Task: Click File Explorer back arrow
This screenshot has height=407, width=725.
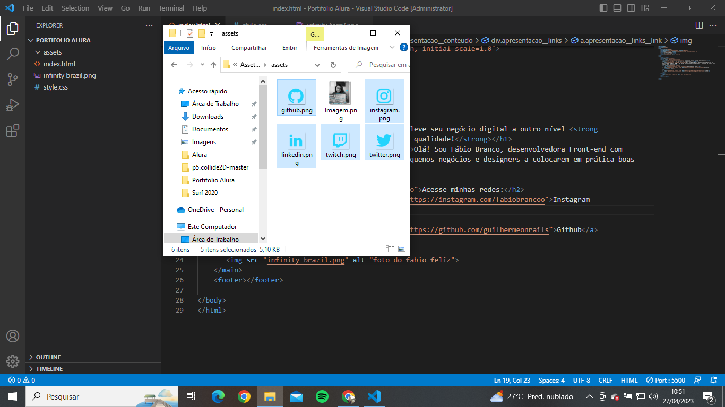Action: (x=174, y=65)
